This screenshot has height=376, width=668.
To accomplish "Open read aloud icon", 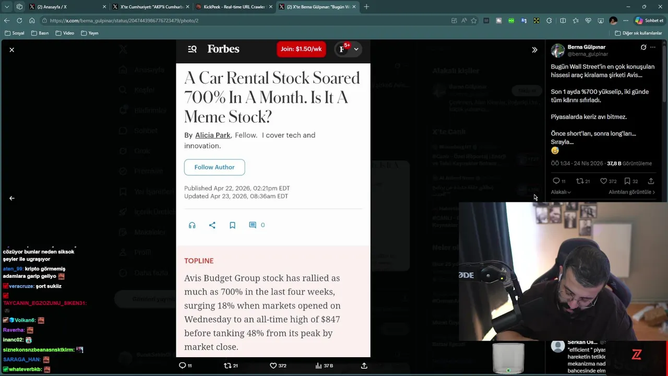I will [464, 20].
